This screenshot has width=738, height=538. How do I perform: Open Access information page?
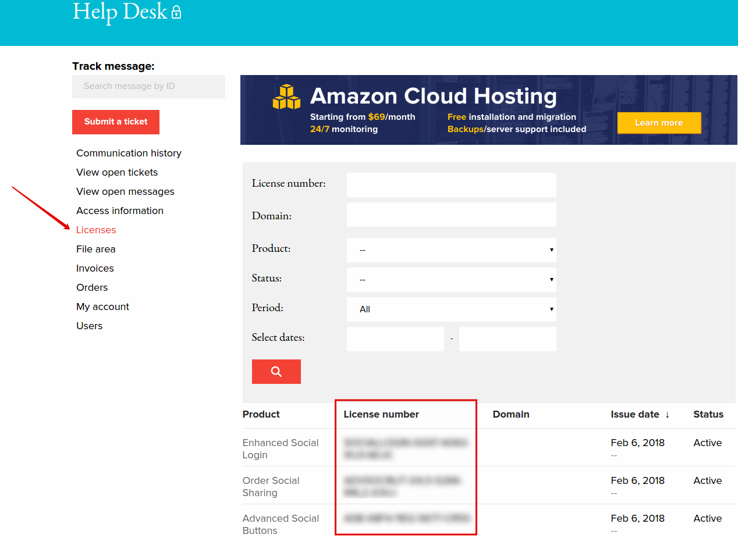[x=120, y=211]
